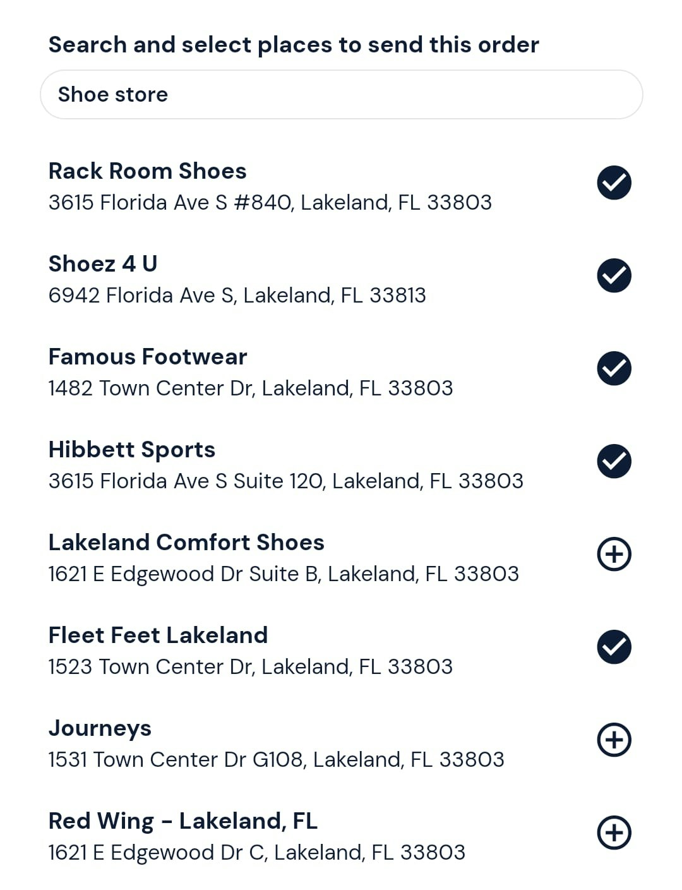The height and width of the screenshot is (890, 682).
Task: Deselect Rack Room Shoes checkmark
Action: 614,183
